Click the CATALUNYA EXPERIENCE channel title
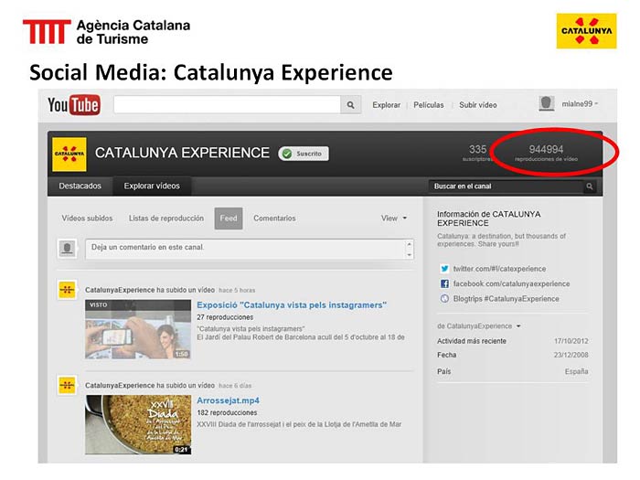640x480 pixels. (x=182, y=153)
